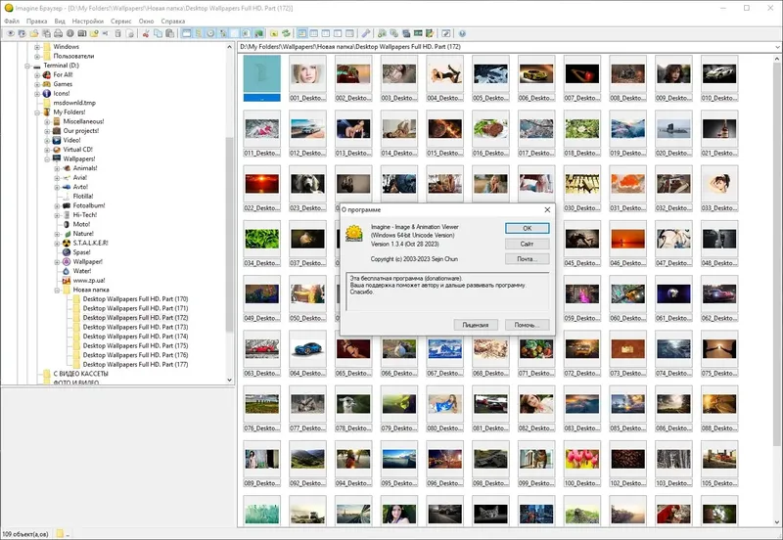The width and height of the screenshot is (783, 540).
Task: Select Desktop Wallpapers Full HD. Part (175)
Action: (135, 345)
